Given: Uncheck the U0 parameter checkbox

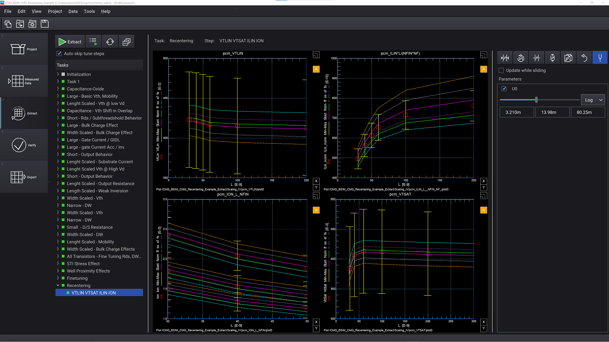Looking at the screenshot, I should tap(504, 88).
